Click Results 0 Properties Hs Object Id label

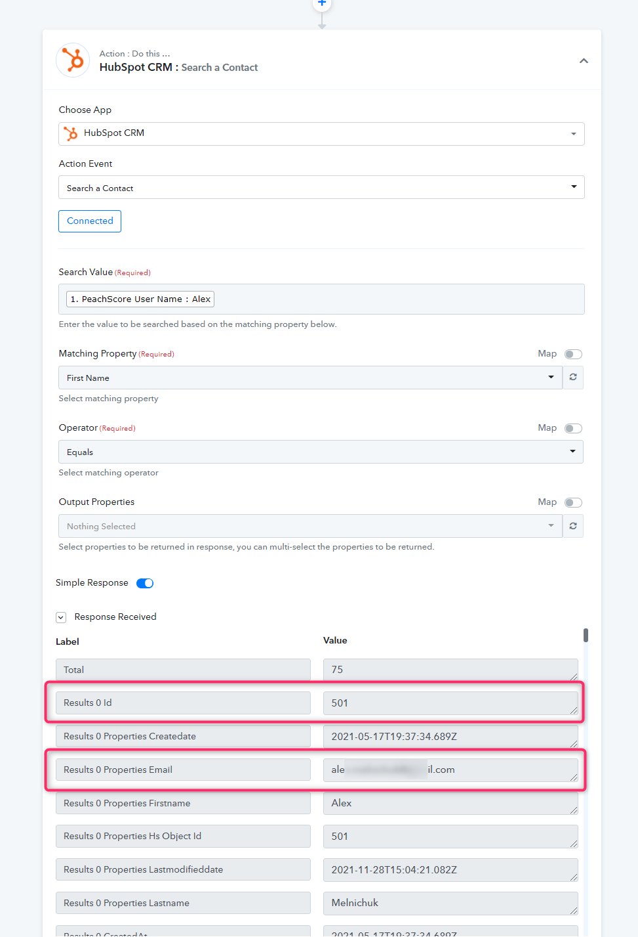coord(183,836)
